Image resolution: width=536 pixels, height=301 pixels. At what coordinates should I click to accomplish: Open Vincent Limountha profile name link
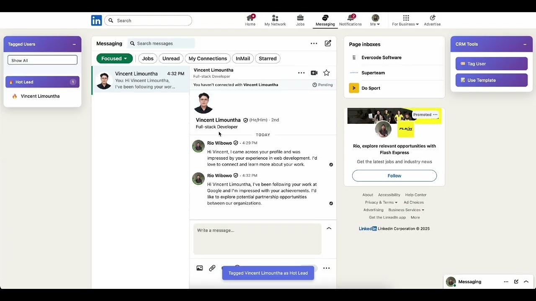[218, 120]
